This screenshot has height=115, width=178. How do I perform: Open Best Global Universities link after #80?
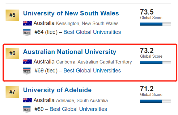click(78, 109)
